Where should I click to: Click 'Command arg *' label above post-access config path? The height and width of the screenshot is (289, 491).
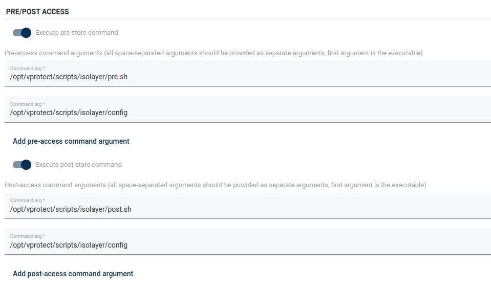(28, 236)
